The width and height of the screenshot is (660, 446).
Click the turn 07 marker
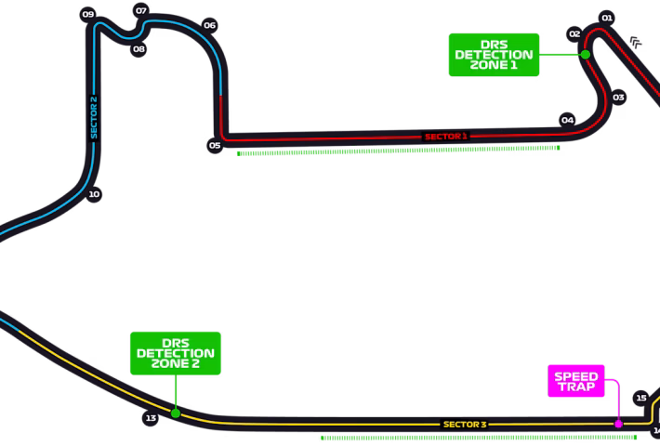pyautogui.click(x=141, y=10)
